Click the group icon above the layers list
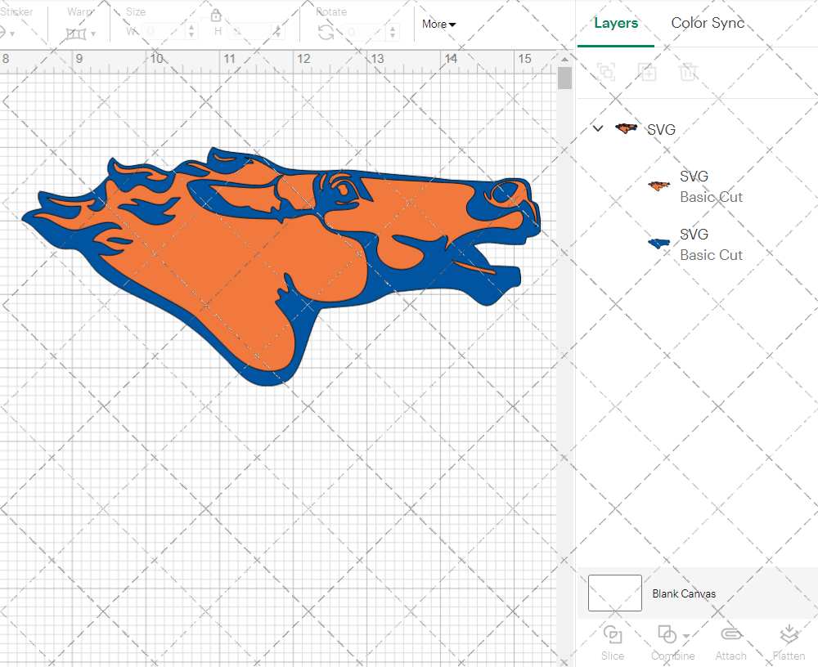This screenshot has height=667, width=818. [606, 72]
